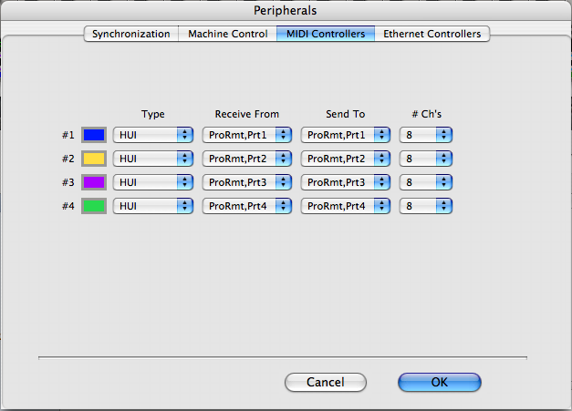The width and height of the screenshot is (572, 411).
Task: Expand Receive From dropdown showing ProRmt,Prt1
Action: (x=247, y=135)
